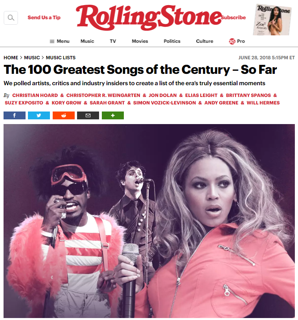298x320 pixels.
Task: Share article via email envelope button
Action: 88,115
